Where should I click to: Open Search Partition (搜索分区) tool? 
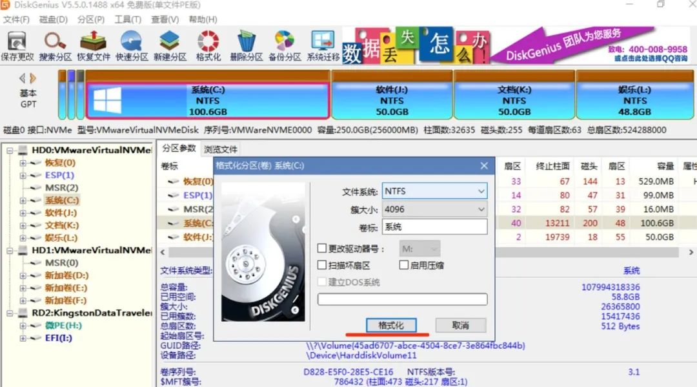[55, 46]
